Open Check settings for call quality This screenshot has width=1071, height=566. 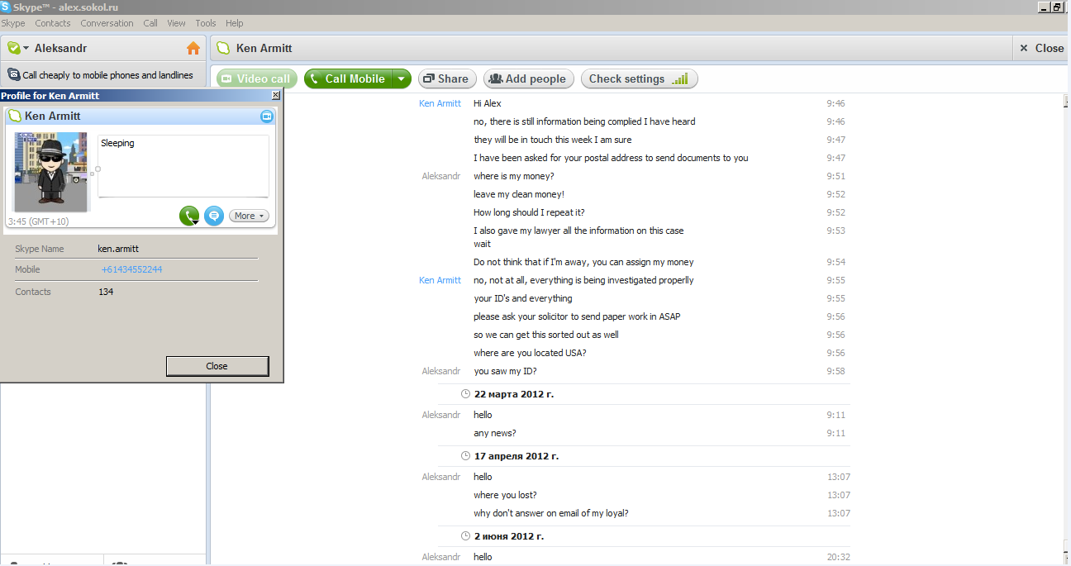point(640,78)
